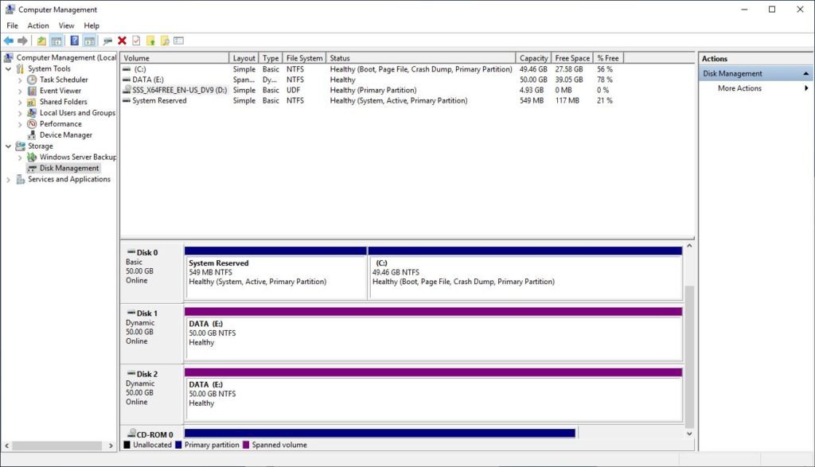
Task: Open the Help menu
Action: click(x=92, y=25)
